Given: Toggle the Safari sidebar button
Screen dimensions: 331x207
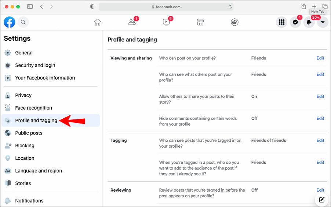Looking at the screenshot, I should [30, 7].
